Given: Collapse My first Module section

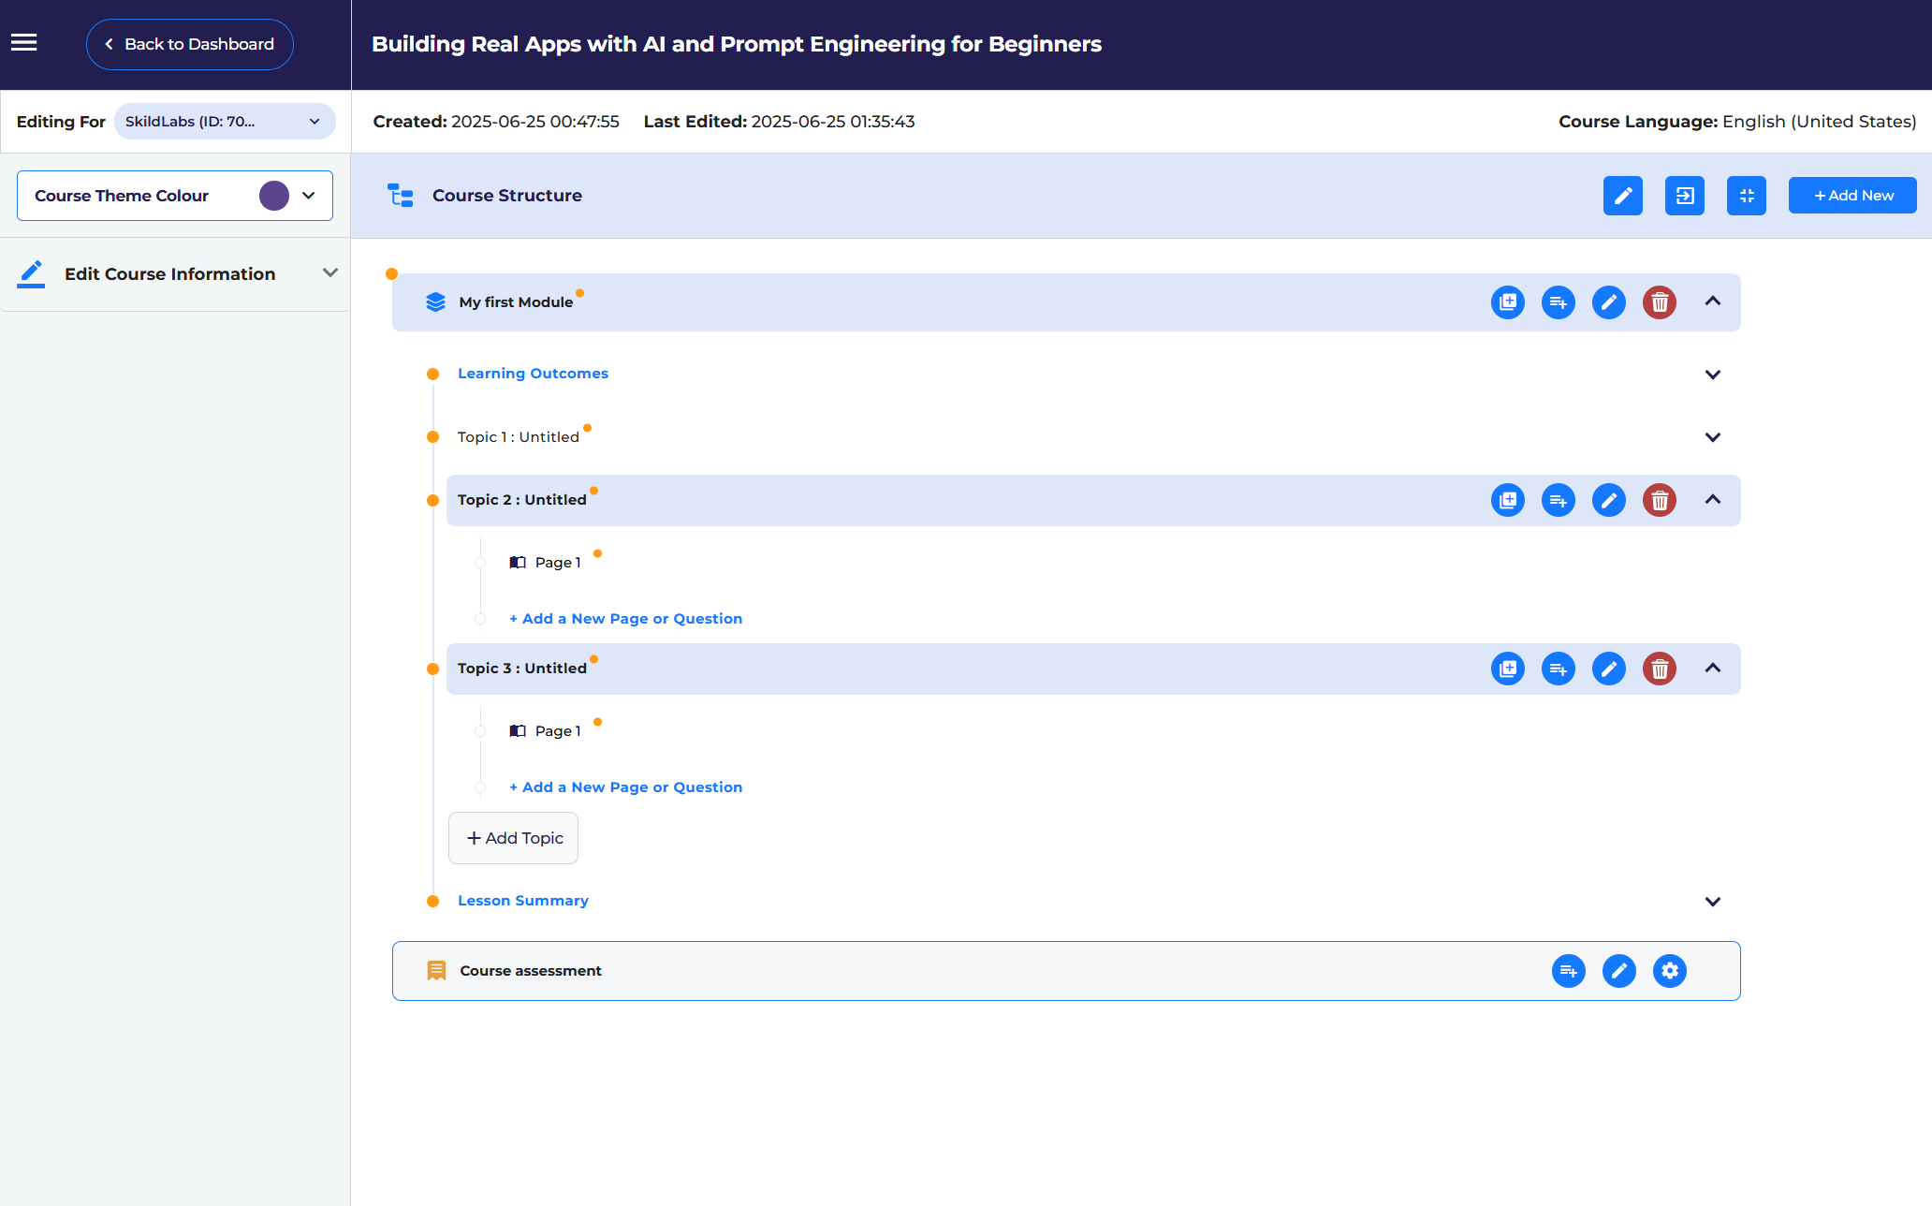Looking at the screenshot, I should tap(1712, 301).
